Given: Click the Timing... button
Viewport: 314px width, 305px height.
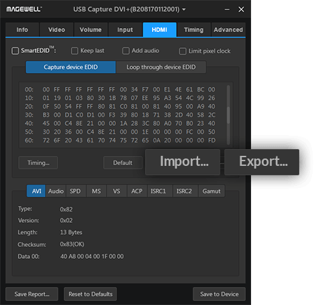Looking at the screenshot, I should tap(38, 163).
